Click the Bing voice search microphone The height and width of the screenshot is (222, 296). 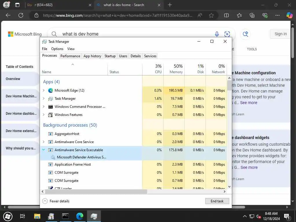click(217, 34)
